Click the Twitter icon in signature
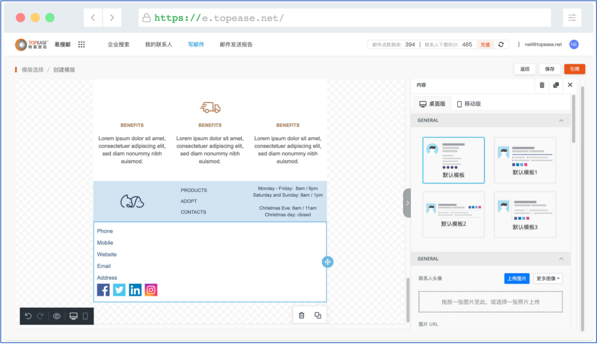The image size is (597, 344). (x=119, y=290)
